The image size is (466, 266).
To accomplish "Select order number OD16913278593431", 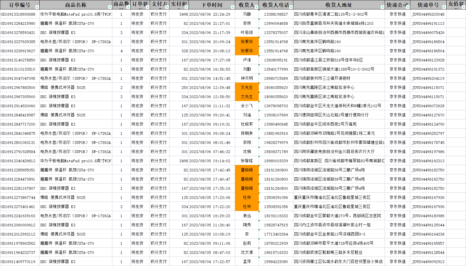I will [18, 33].
